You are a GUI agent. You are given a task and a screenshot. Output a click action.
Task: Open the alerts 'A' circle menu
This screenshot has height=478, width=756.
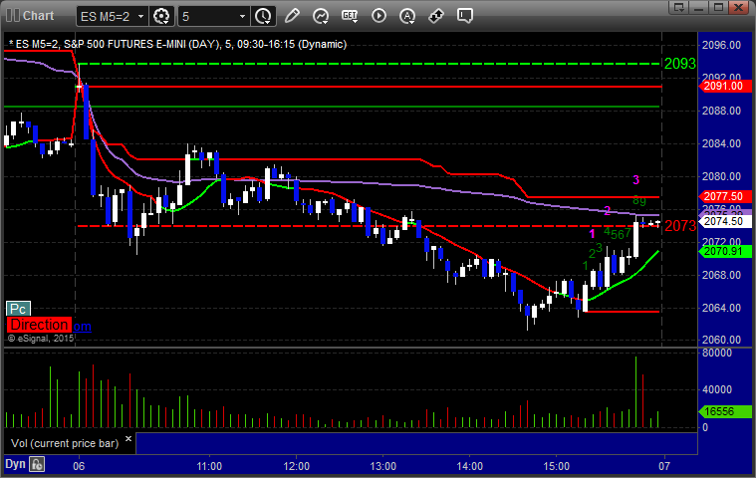pos(407,16)
